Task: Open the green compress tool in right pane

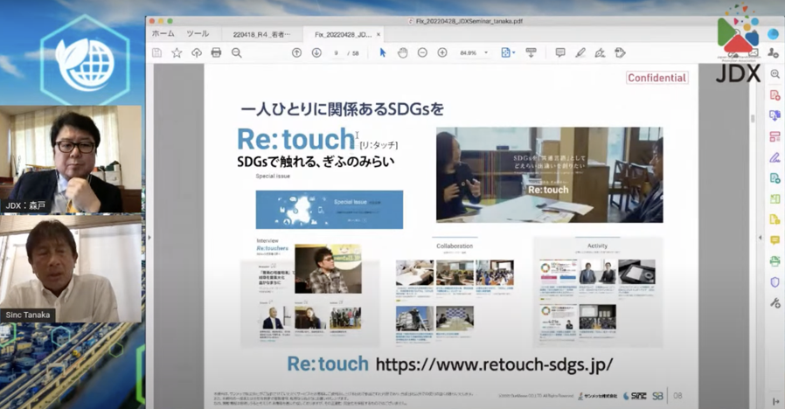Action: 775,199
